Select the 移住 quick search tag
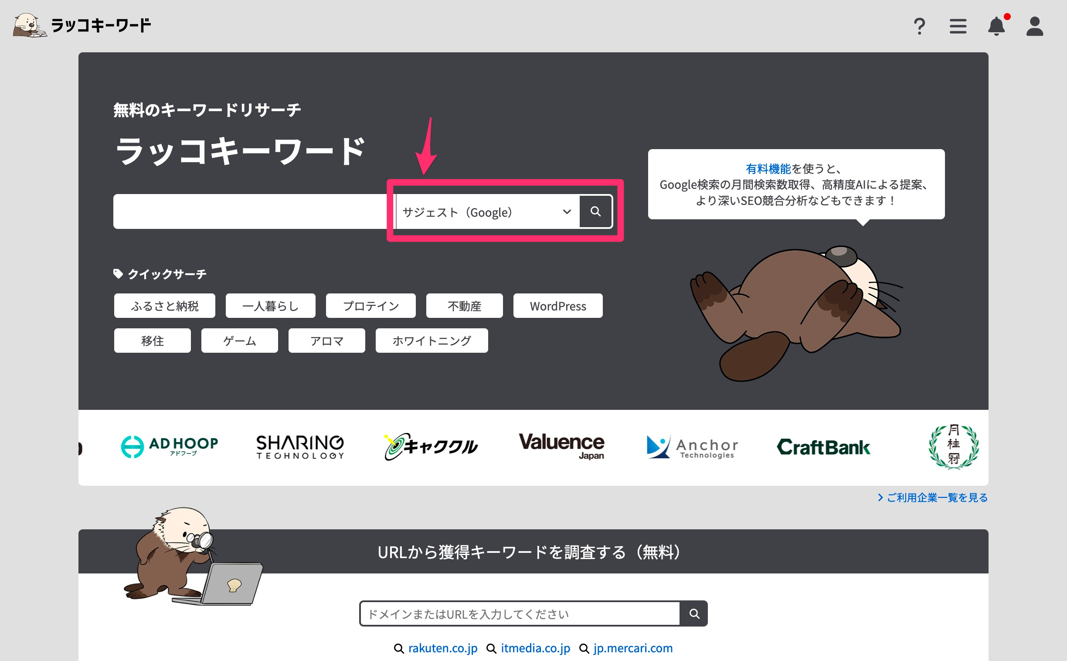The width and height of the screenshot is (1067, 661). (x=153, y=341)
